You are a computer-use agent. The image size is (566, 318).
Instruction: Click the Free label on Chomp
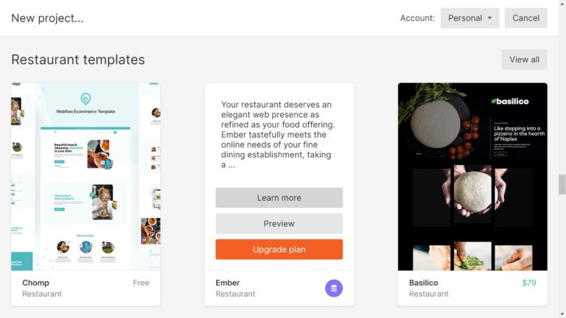click(141, 283)
